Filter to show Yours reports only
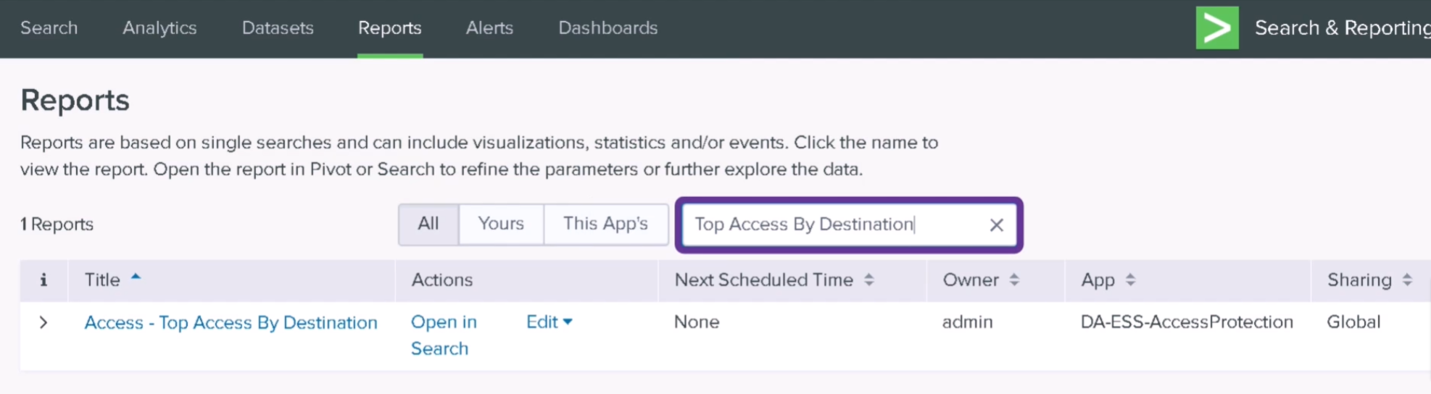This screenshot has height=394, width=1431. click(501, 224)
